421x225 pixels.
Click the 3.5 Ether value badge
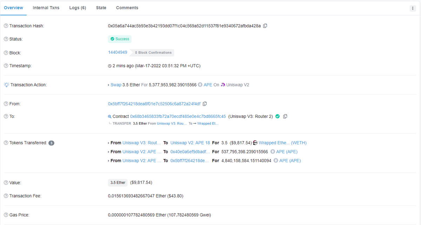118,183
